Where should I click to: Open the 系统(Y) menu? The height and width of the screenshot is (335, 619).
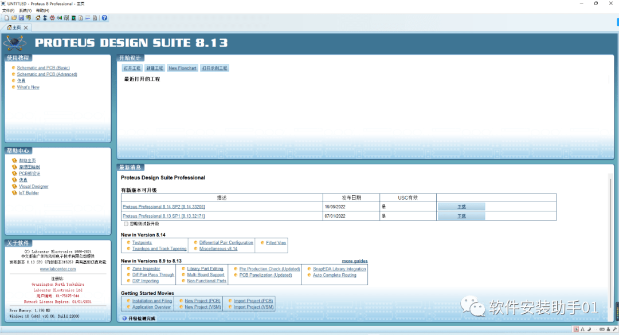25,11
